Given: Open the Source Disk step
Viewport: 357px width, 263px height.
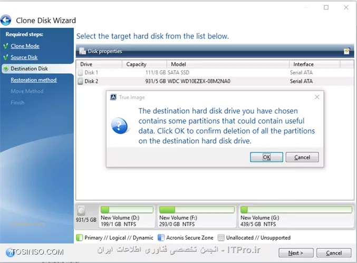Looking at the screenshot, I should coord(24,57).
